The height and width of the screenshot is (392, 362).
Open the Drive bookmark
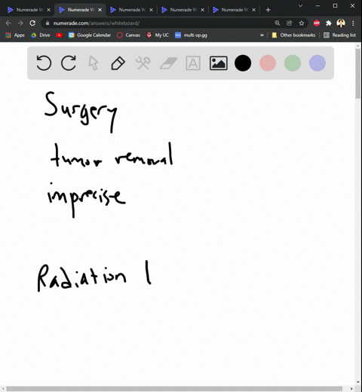pyautogui.click(x=41, y=35)
